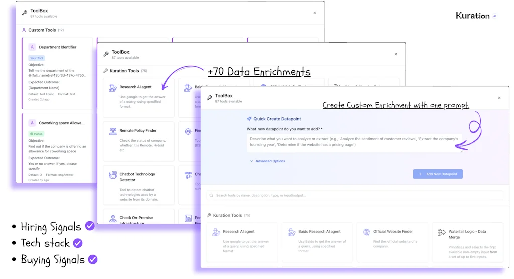The width and height of the screenshot is (514, 279).
Task: Click the Chatbot Technology Detector robot icon
Action: coord(113,175)
